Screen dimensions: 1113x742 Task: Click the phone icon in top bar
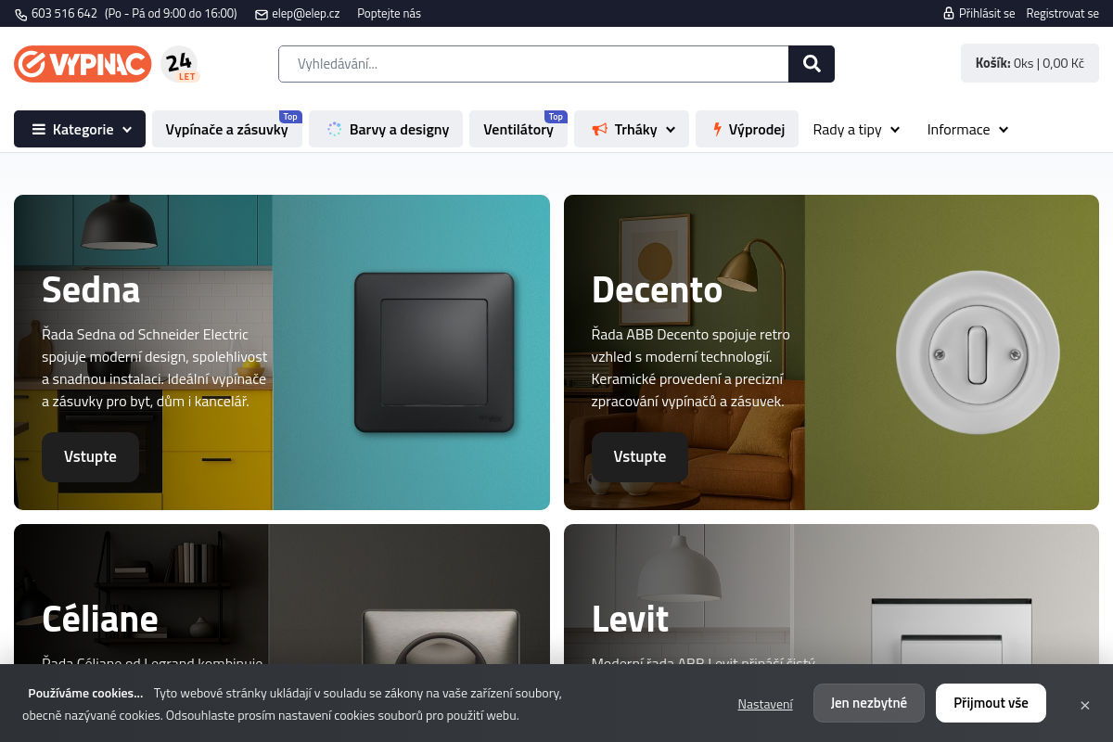21,14
